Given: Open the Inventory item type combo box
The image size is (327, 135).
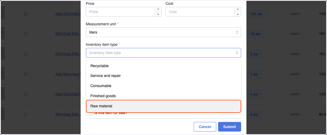Looking at the screenshot, I should point(163,53).
